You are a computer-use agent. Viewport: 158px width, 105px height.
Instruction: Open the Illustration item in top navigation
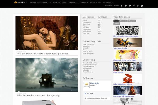click(55, 2)
